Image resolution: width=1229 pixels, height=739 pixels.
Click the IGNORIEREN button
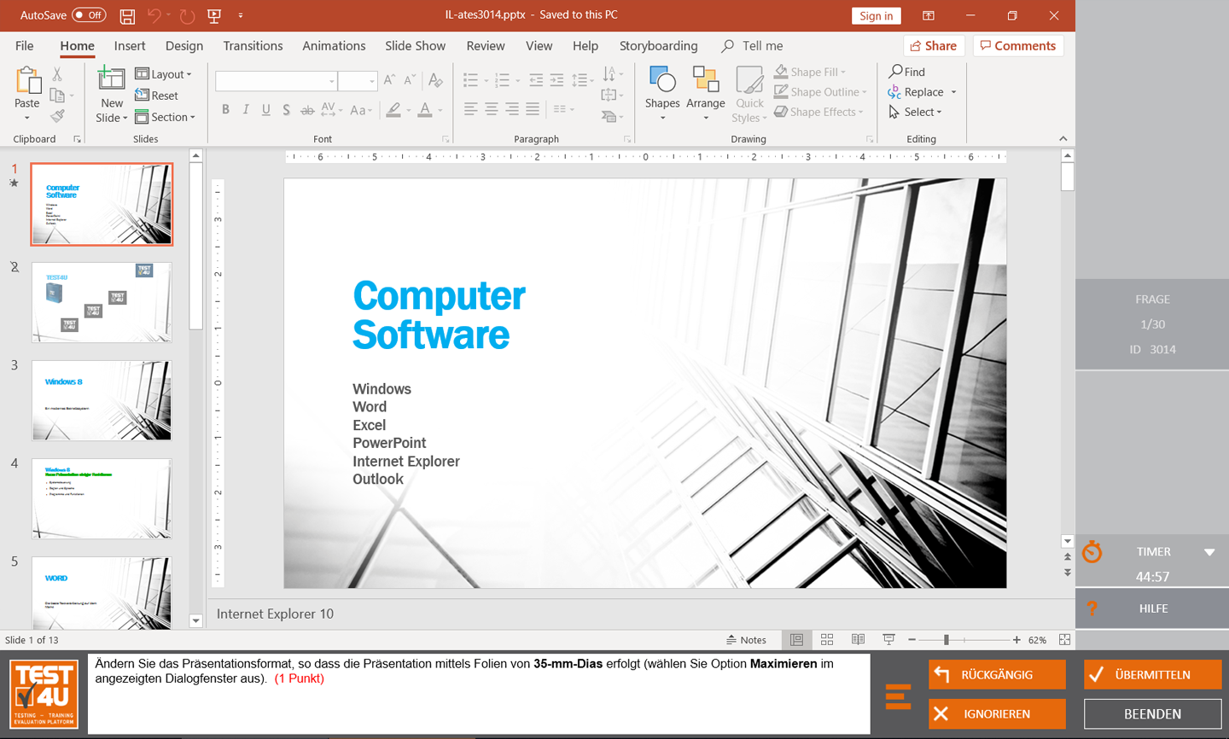pyautogui.click(x=997, y=713)
